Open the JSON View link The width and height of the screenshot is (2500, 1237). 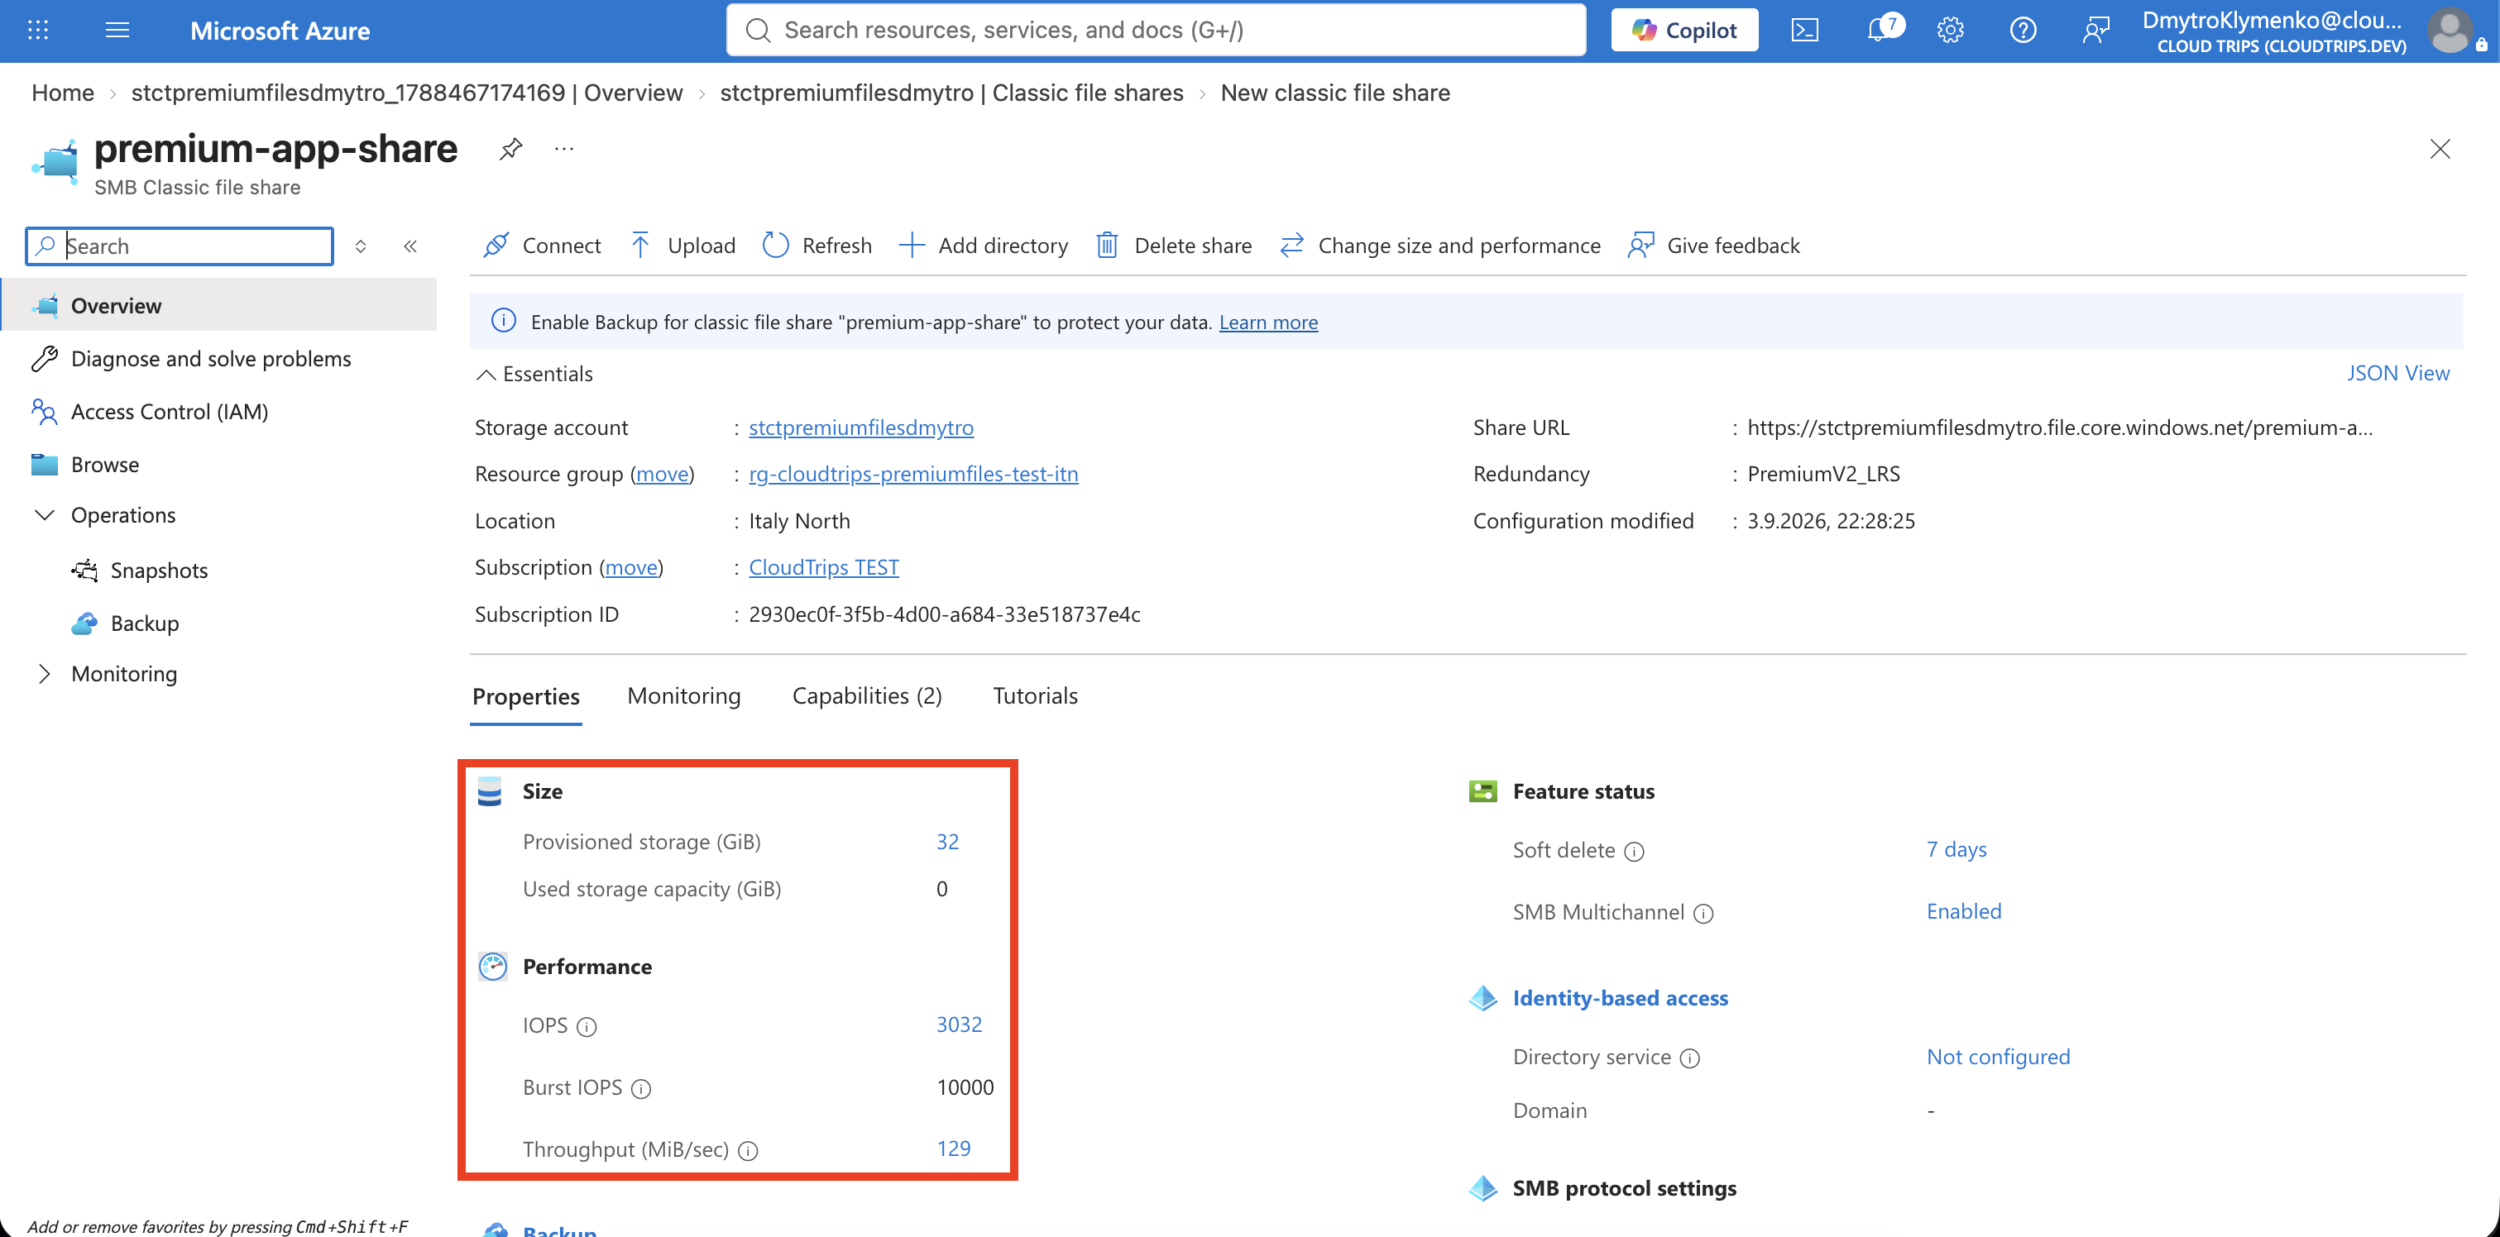click(2397, 374)
